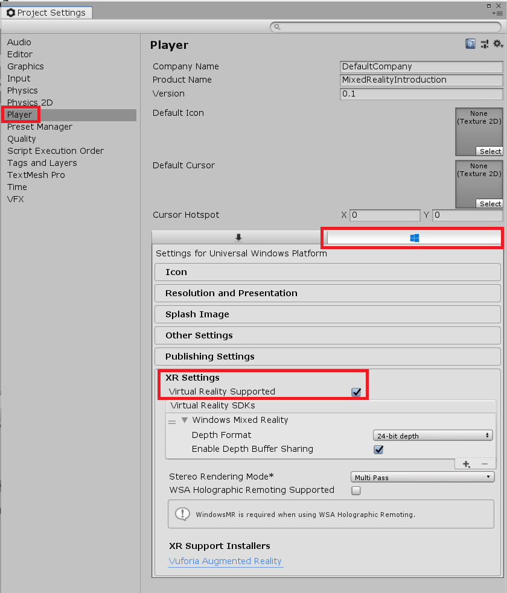The image size is (507, 593).
Task: Click Select on the Default Cursor texture
Action: click(x=489, y=204)
